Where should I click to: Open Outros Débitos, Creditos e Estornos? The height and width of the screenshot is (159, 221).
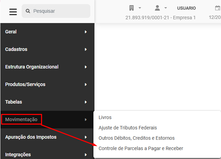click(x=137, y=138)
